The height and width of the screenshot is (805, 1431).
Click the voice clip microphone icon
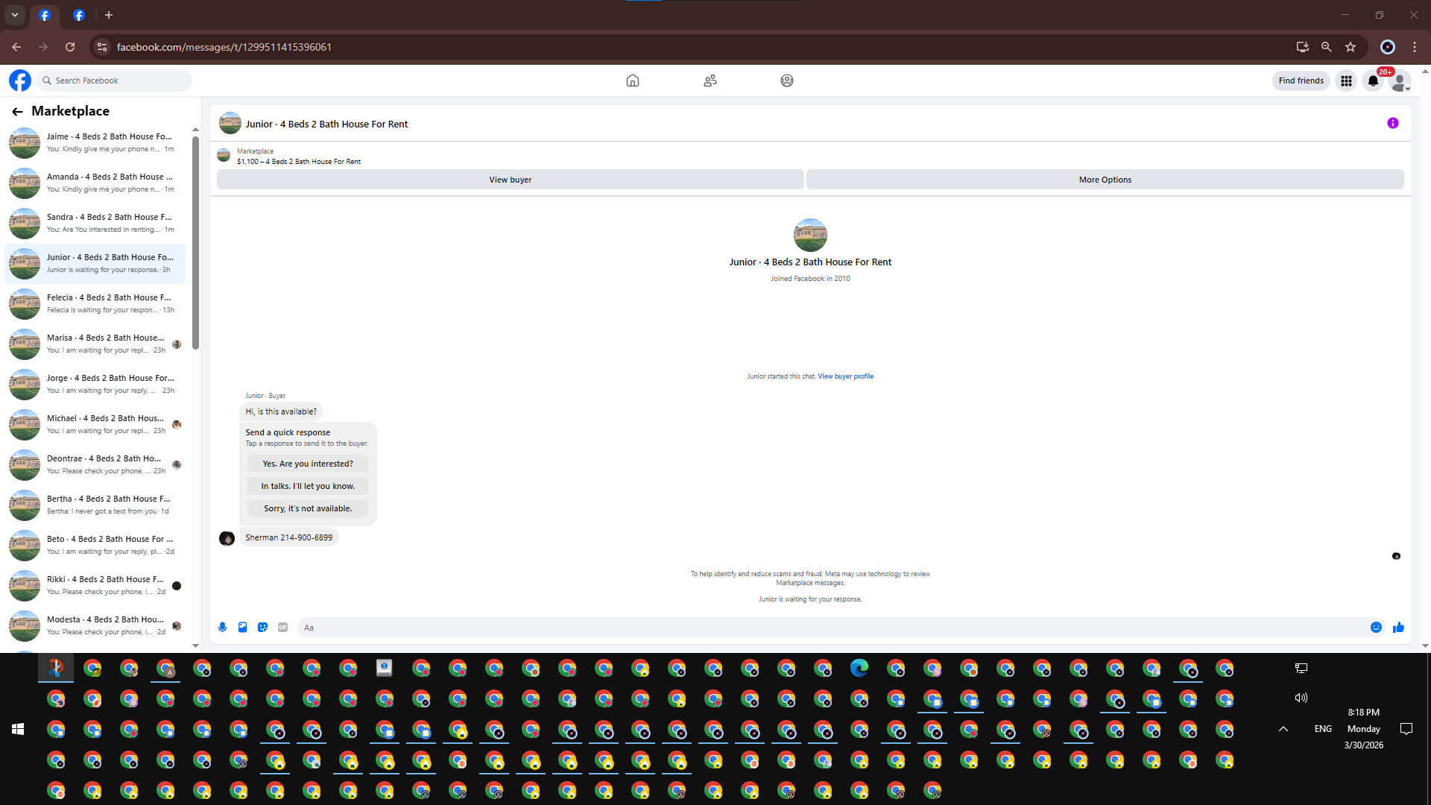(222, 628)
